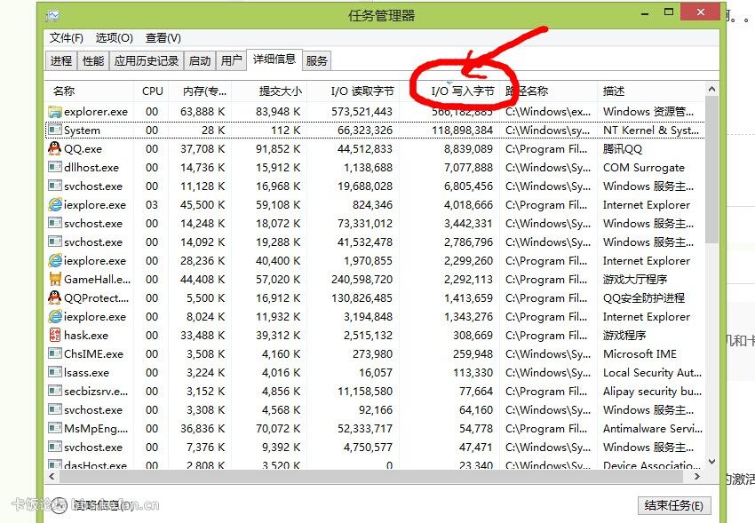
Task: Click the explorer.exe folder icon
Action: click(x=55, y=112)
